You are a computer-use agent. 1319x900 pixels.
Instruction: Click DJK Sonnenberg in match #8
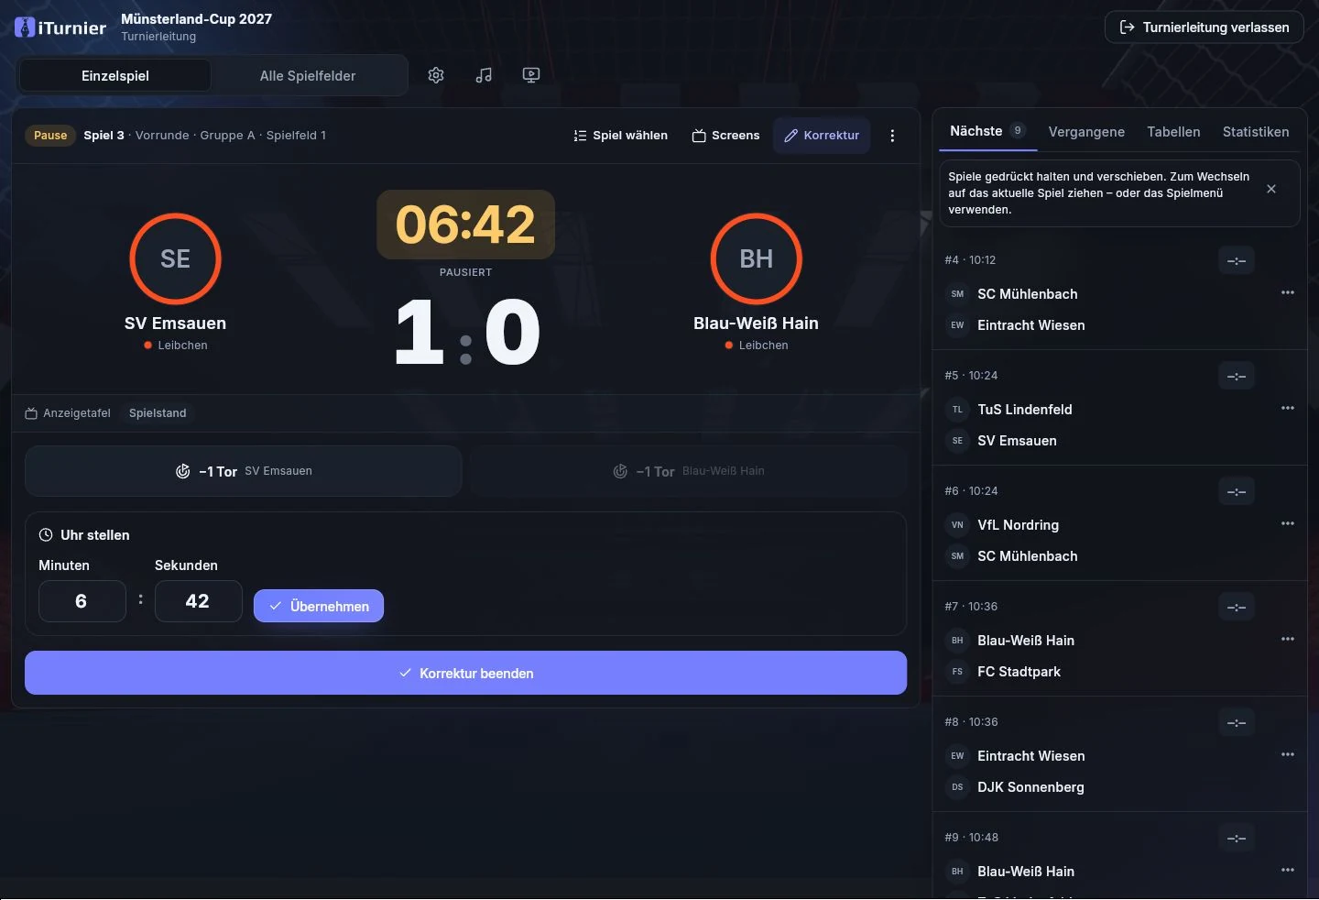[1030, 787]
